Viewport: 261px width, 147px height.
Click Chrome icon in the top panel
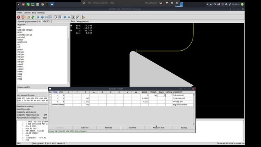(x=42, y=4)
